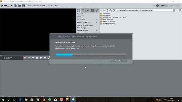Open the transitions and design templates tab
This screenshot has height=102, width=182.
pyautogui.click(x=92, y=10)
